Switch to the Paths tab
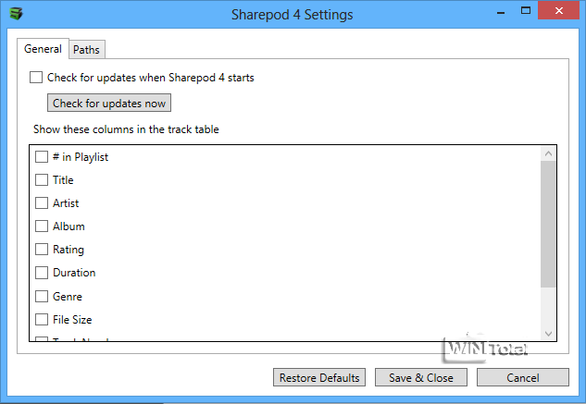Image resolution: width=586 pixels, height=404 pixels. tap(87, 49)
